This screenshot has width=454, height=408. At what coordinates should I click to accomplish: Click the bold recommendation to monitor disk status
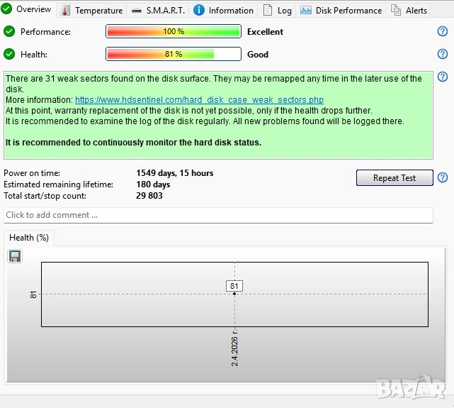133,143
